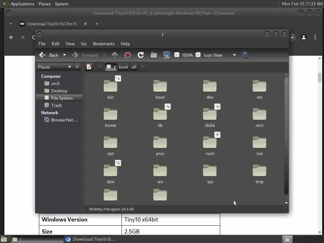Select the 'efi' path bar button

pos(134,67)
